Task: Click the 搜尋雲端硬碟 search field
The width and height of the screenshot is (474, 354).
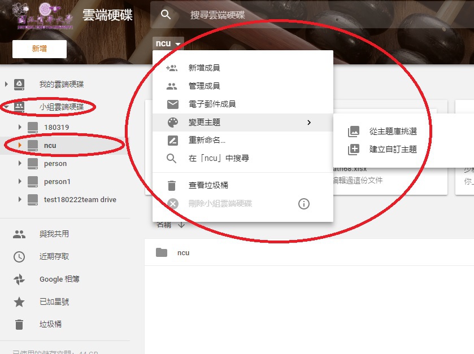Action: [x=312, y=15]
